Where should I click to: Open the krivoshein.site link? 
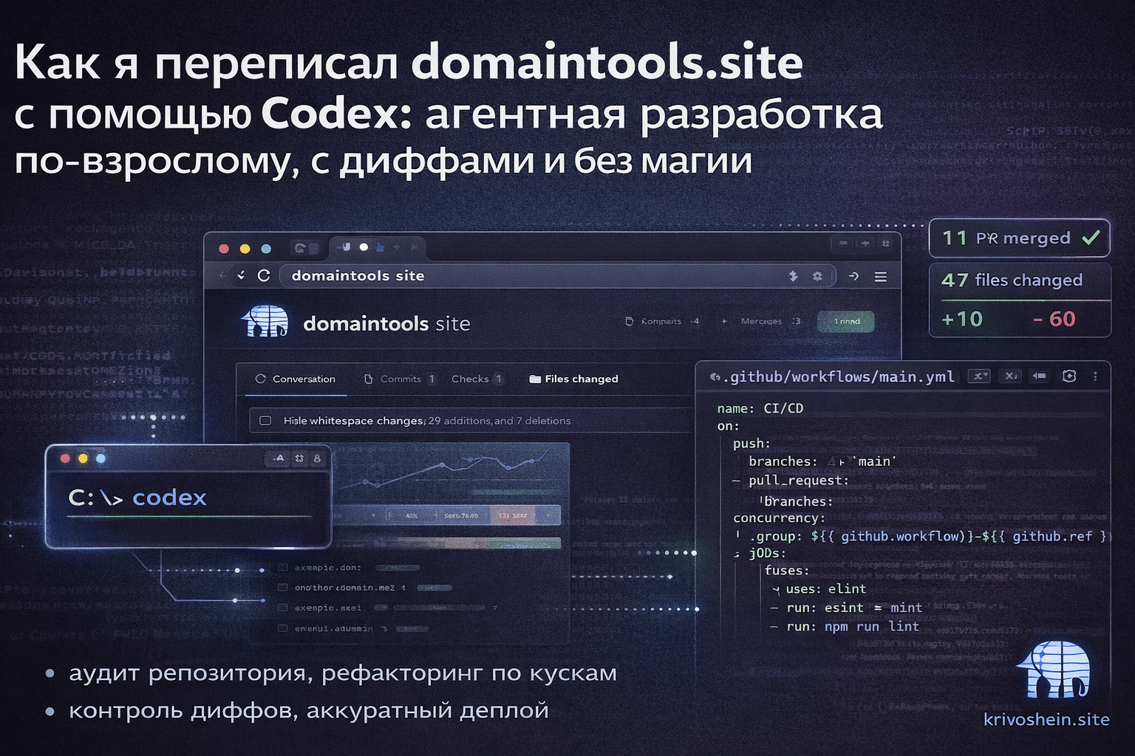click(1046, 720)
